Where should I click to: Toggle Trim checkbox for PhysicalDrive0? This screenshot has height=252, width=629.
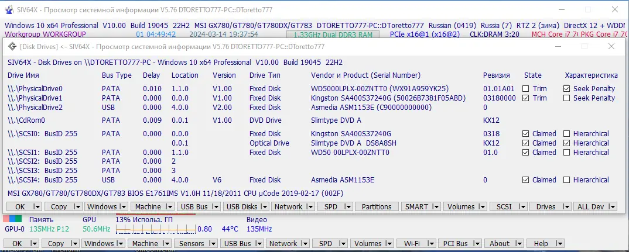coord(526,88)
